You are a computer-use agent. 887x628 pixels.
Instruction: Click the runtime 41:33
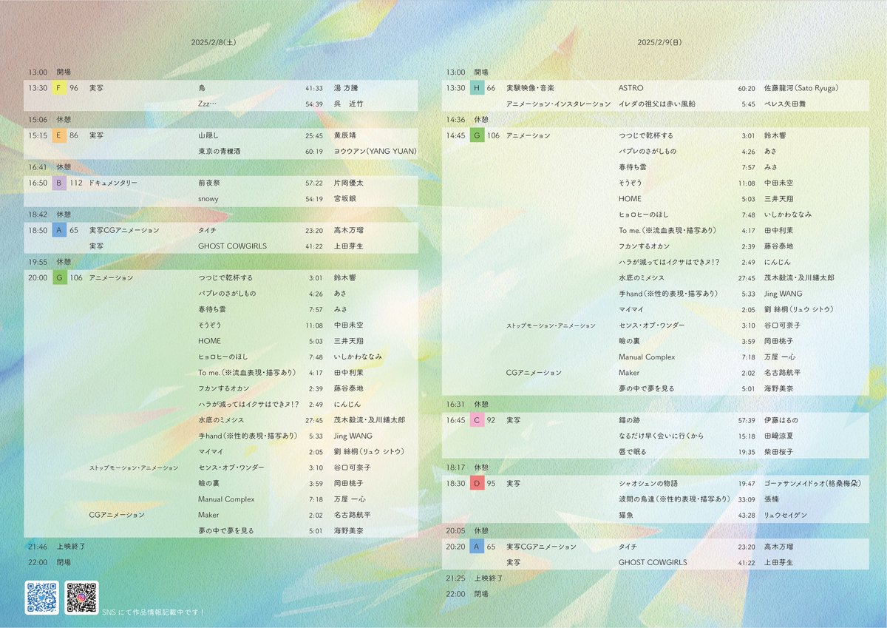pyautogui.click(x=314, y=88)
